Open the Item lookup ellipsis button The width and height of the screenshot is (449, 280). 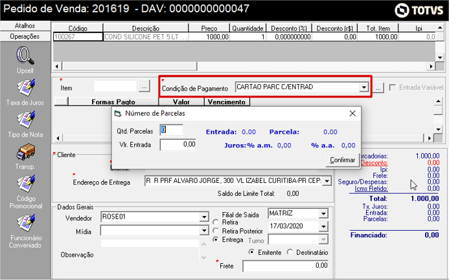pos(144,86)
